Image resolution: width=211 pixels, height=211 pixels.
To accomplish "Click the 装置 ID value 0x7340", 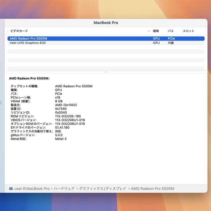I will [x=61, y=109].
